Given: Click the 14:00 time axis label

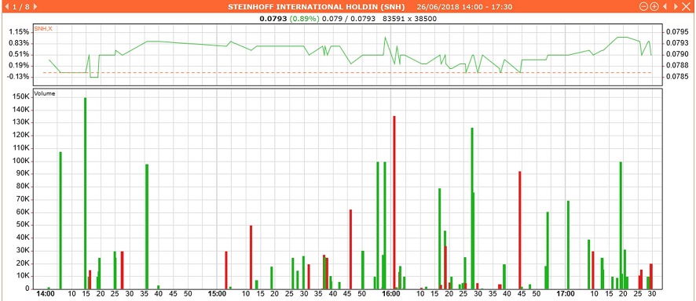Looking at the screenshot, I should [46, 293].
